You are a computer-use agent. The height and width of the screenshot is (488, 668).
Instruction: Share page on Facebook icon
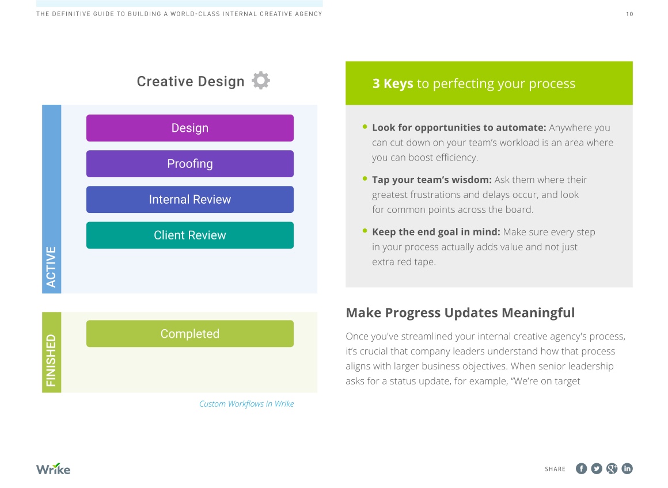(x=581, y=468)
